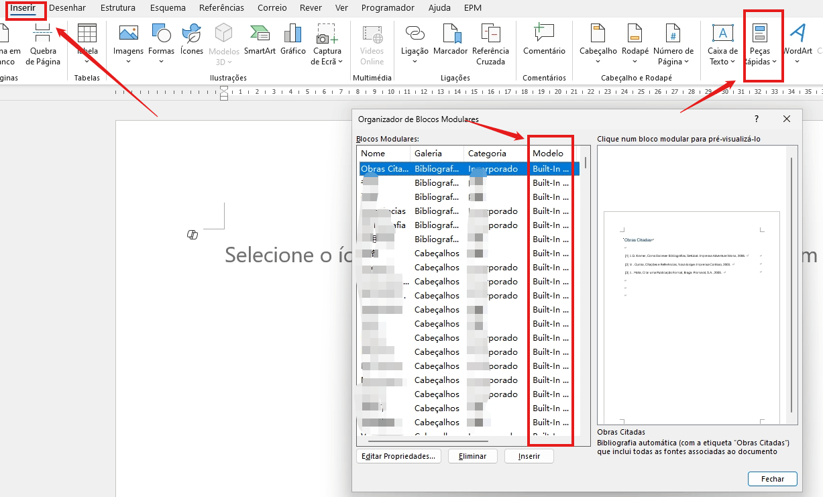
Task: Expand the Imagens dropdown arrow
Action: click(x=128, y=62)
